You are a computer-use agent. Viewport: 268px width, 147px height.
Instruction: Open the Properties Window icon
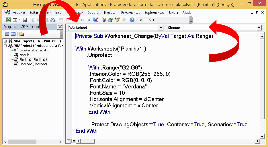111,20
